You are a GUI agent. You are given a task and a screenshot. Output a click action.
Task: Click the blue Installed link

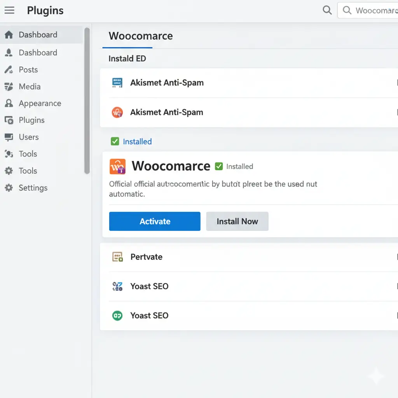click(137, 142)
